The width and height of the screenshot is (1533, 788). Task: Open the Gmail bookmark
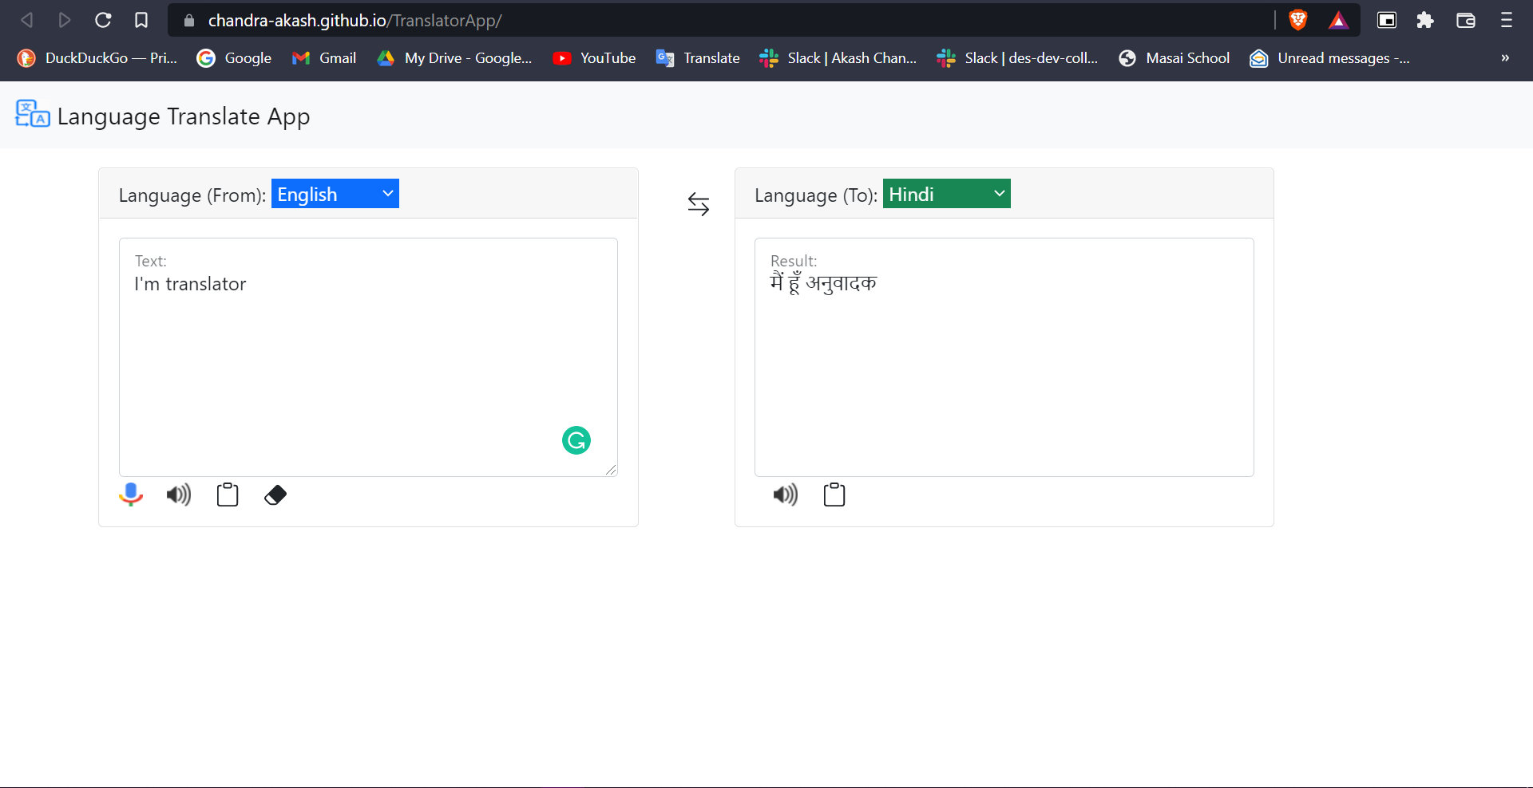[x=325, y=58]
